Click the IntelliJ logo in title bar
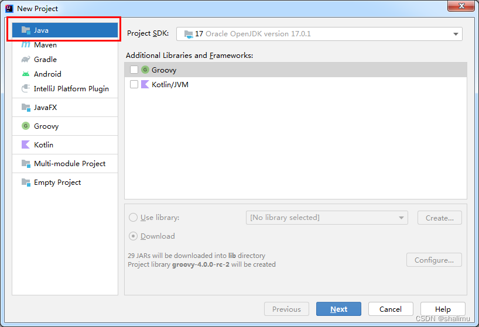 pyautogui.click(x=9, y=8)
